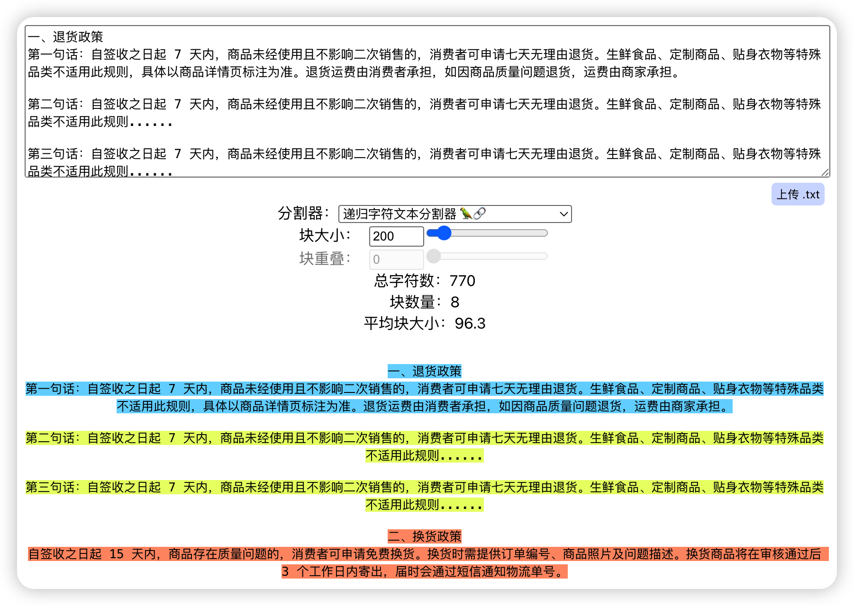The height and width of the screenshot is (606, 854).
Task: Click the greyed 块重叠 label
Action: click(325, 258)
